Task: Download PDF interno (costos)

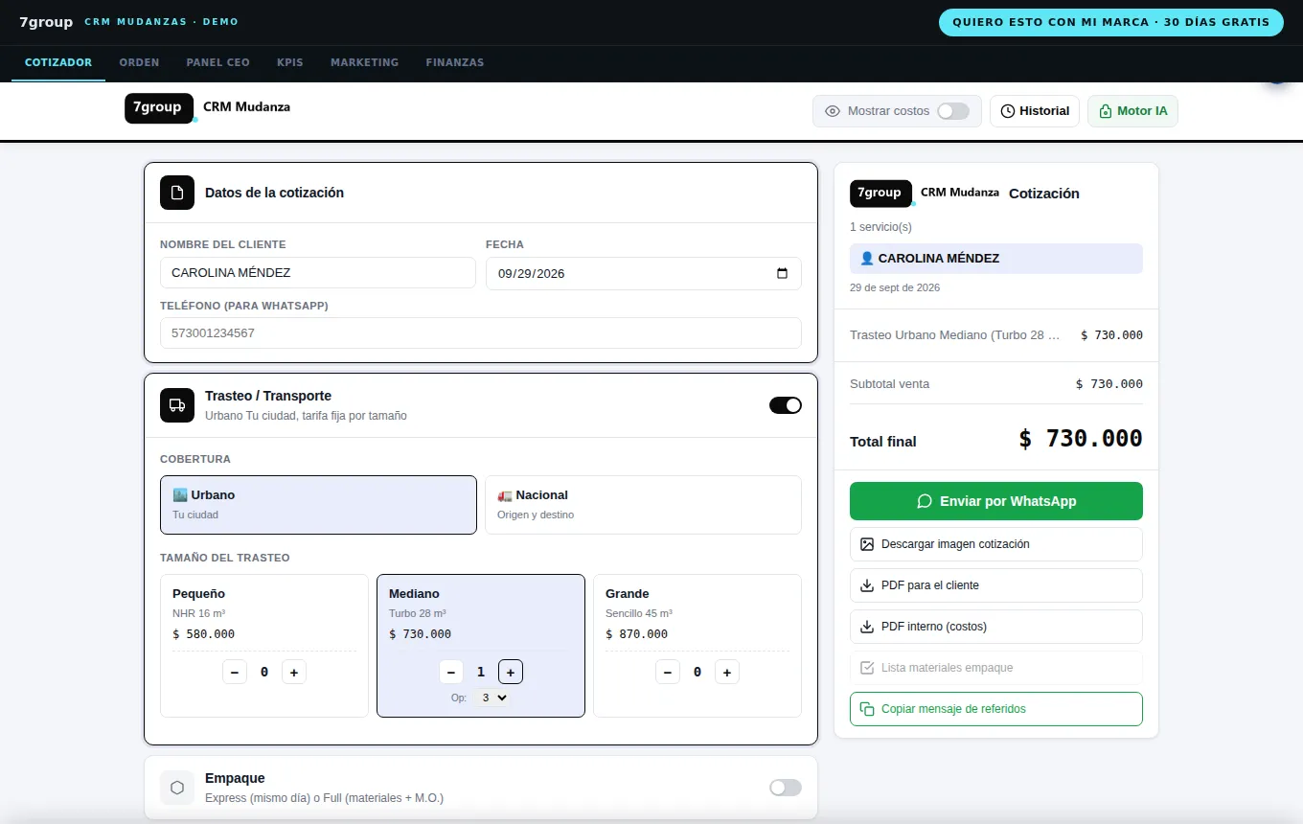Action: [x=996, y=627]
